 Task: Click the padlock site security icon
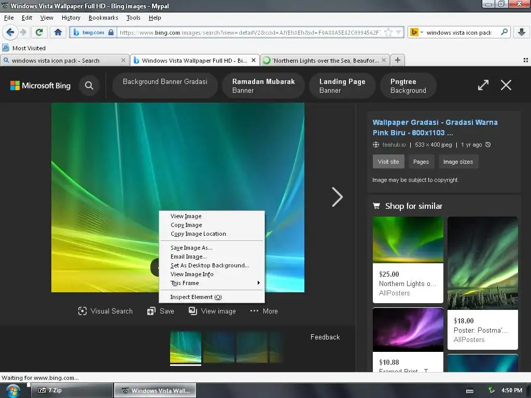coord(111,33)
